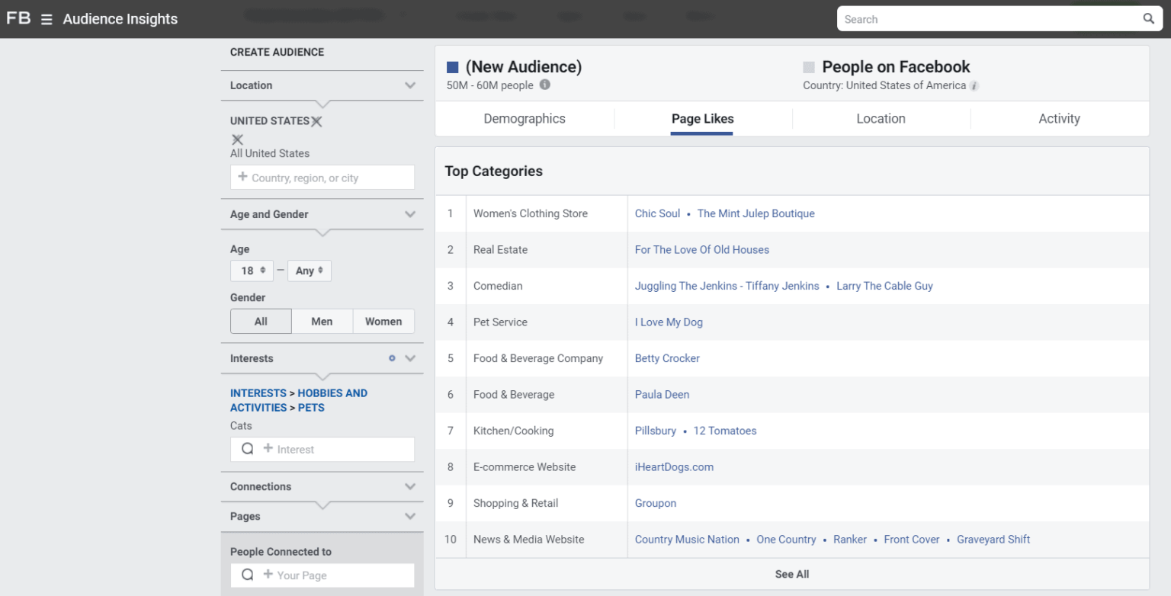Switch to the Activity tab
The height and width of the screenshot is (596, 1171).
[1059, 119]
